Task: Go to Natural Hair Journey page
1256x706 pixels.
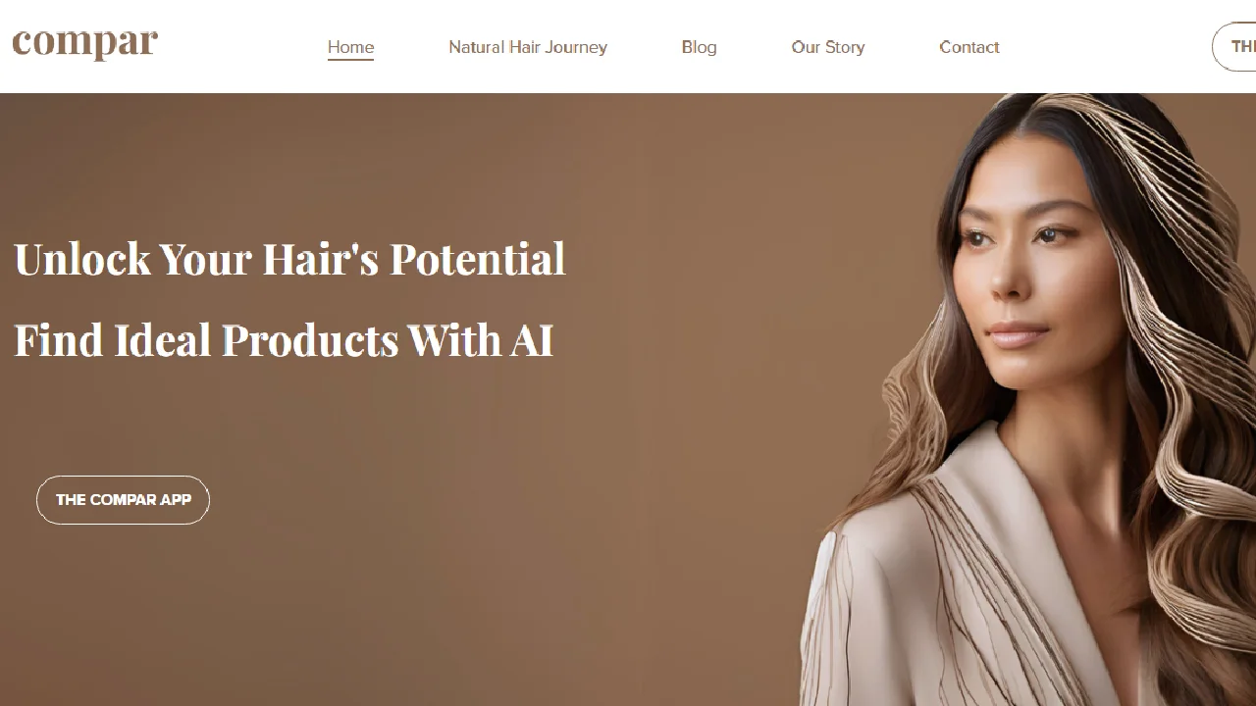Action: pyautogui.click(x=528, y=47)
